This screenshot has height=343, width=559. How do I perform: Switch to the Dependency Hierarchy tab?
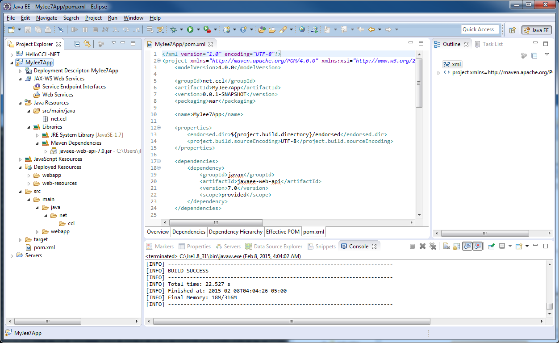click(235, 232)
